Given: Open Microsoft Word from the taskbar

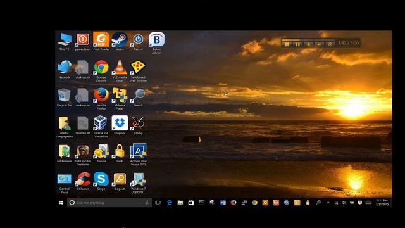Looking at the screenshot, I should point(223,203).
